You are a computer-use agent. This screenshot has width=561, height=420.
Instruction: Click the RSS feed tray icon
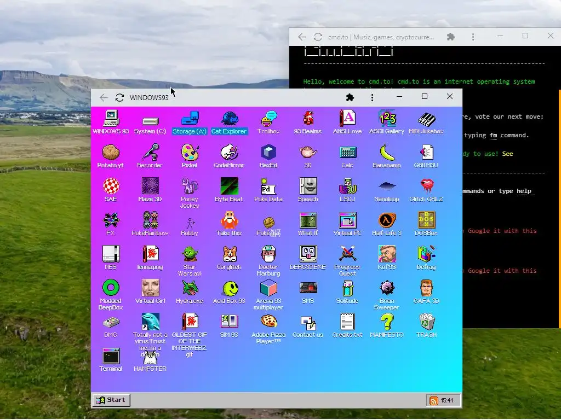point(434,401)
